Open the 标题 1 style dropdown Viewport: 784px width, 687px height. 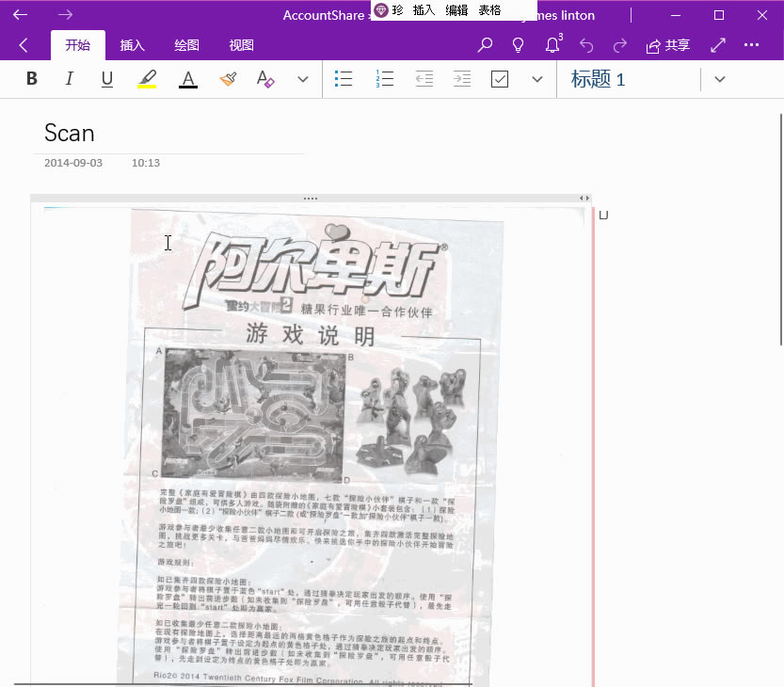719,79
